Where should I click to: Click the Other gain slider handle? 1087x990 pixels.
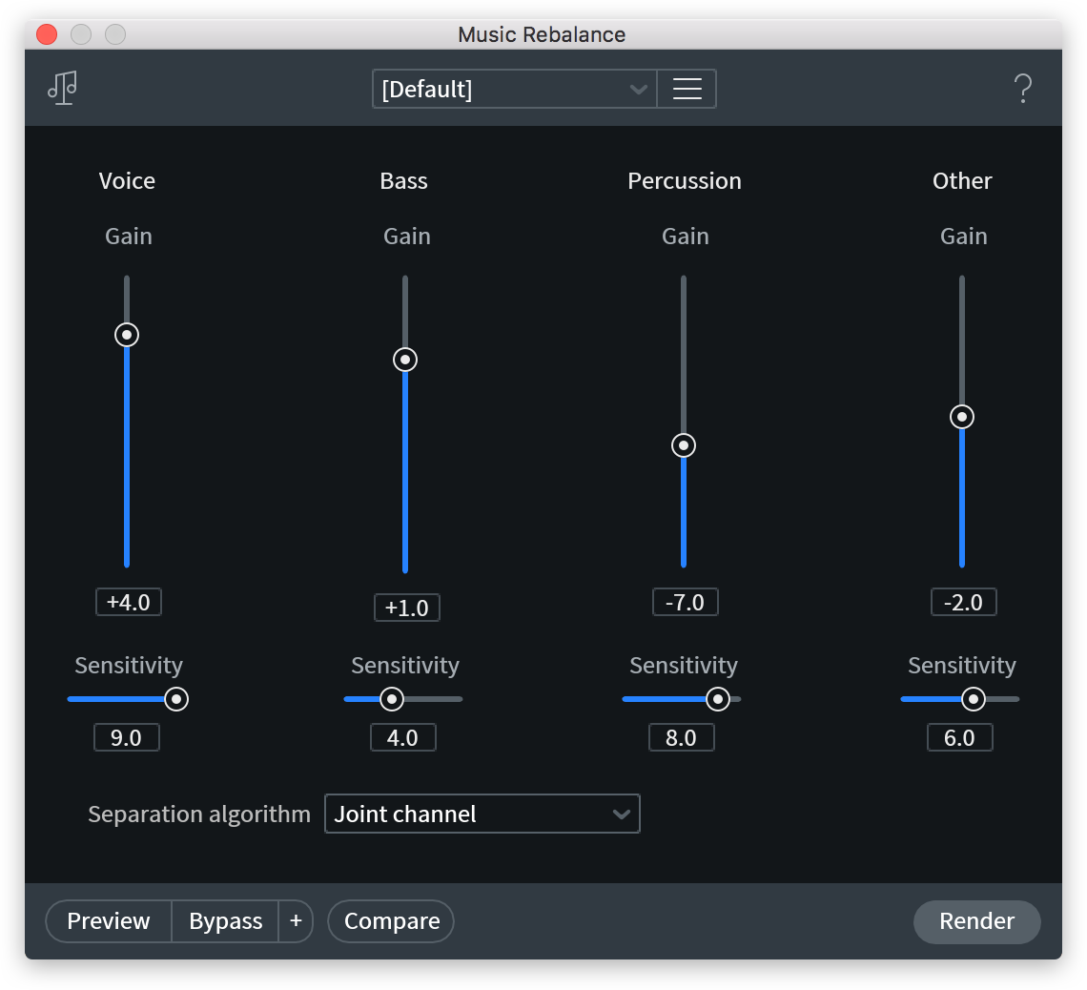click(962, 417)
